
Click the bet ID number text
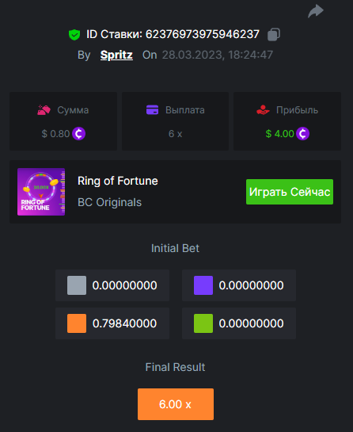(203, 34)
